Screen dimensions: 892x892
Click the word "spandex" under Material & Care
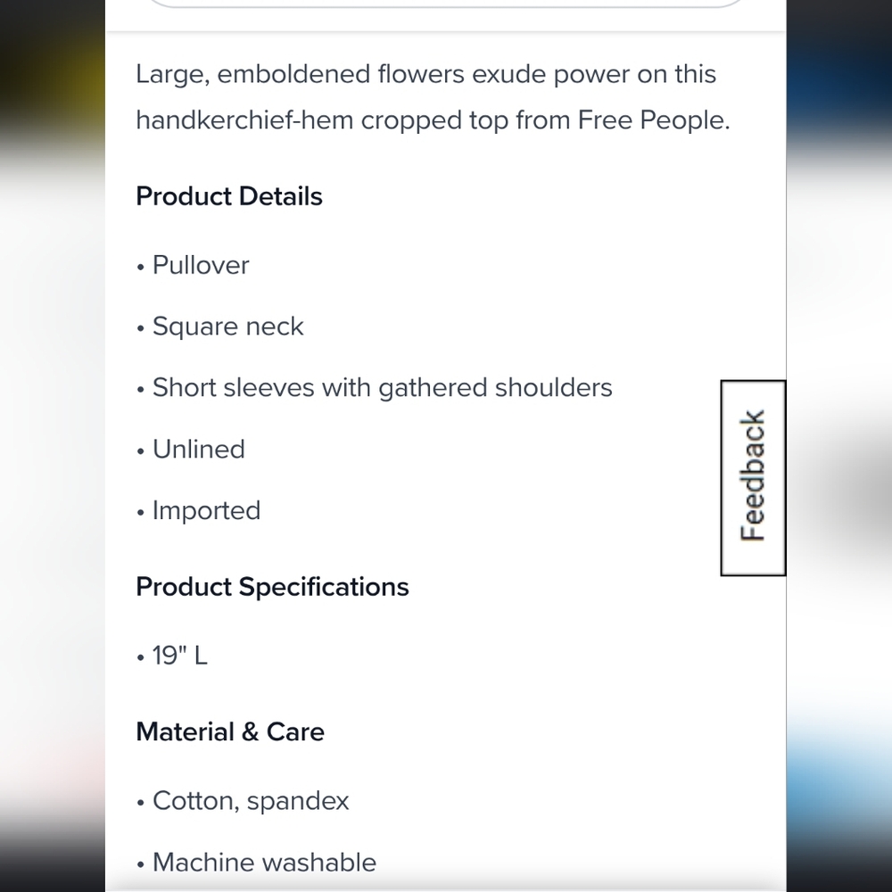298,800
